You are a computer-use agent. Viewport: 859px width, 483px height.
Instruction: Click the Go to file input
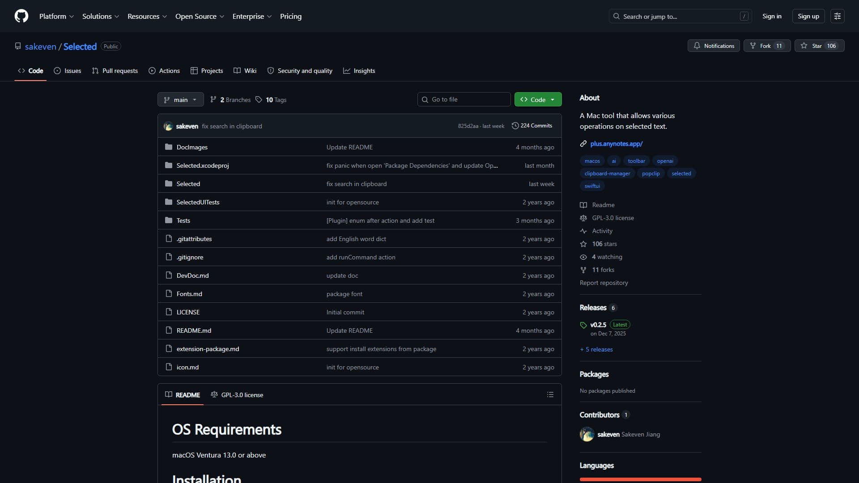click(x=464, y=99)
